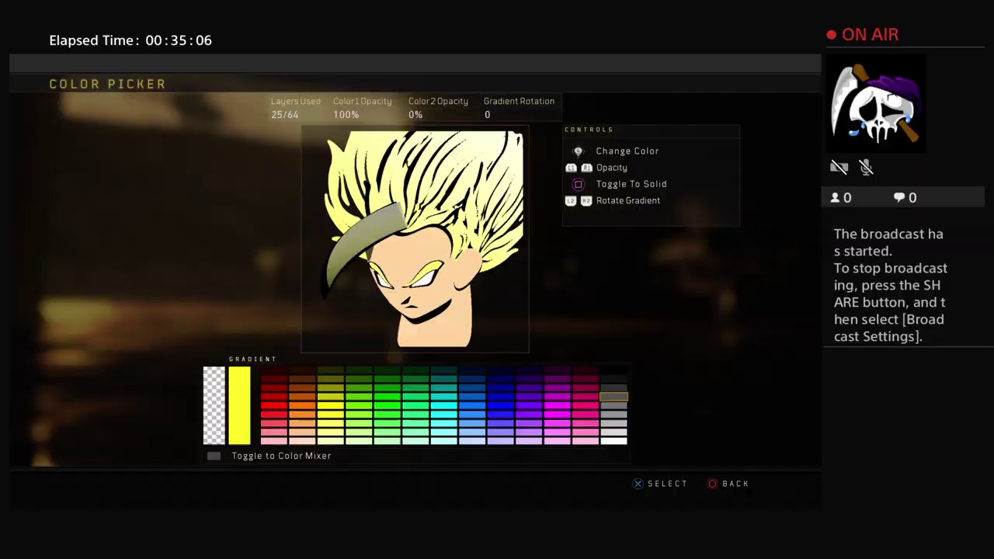The image size is (994, 559).
Task: Click the left stick icon beside Change Color
Action: coord(577,151)
